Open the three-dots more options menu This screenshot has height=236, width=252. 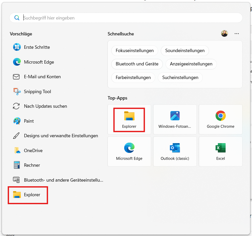(237, 34)
